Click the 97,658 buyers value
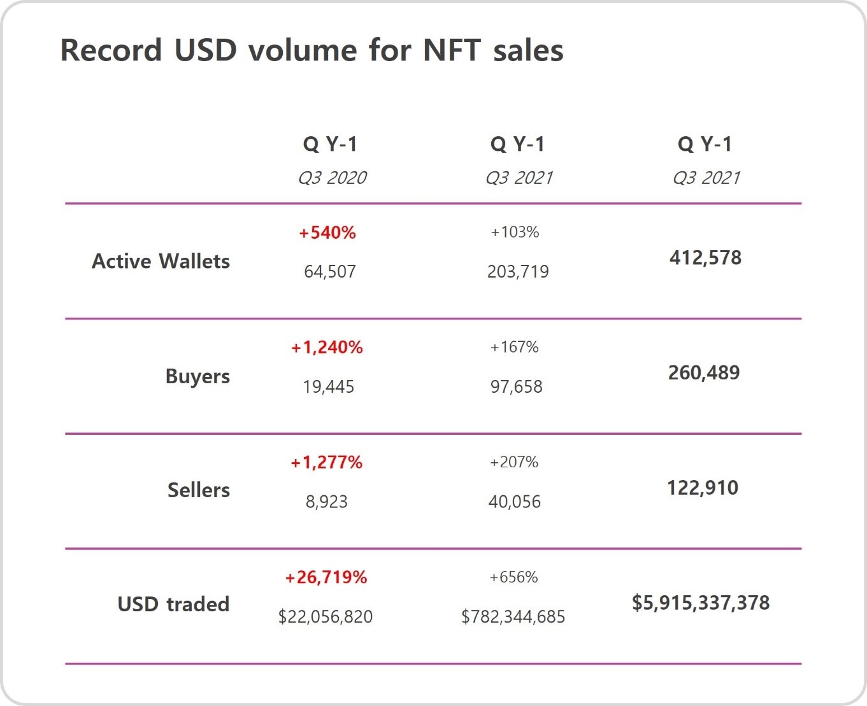This screenshot has width=867, height=706. 516,387
